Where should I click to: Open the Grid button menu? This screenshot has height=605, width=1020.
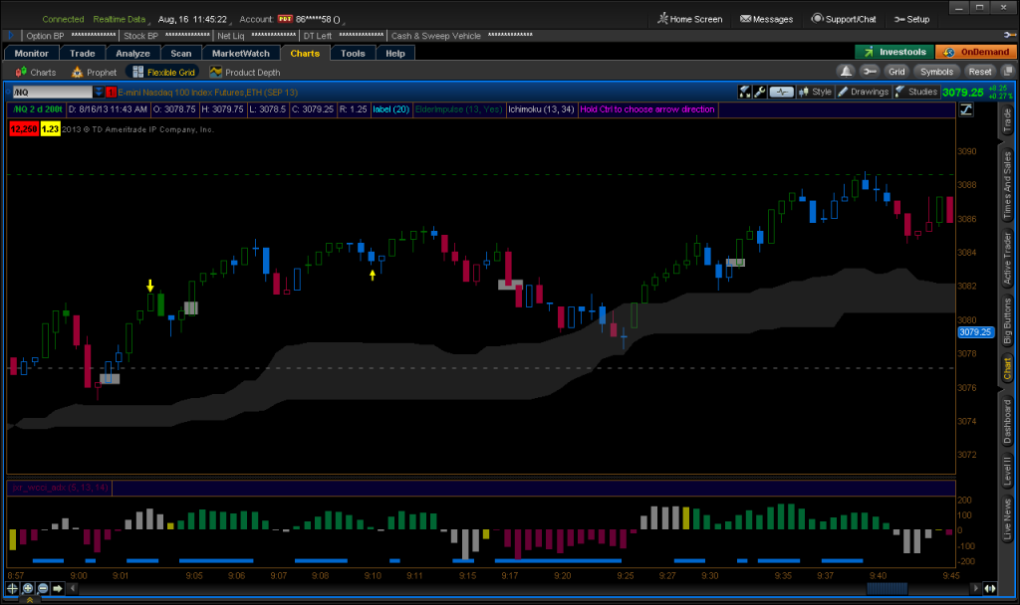tap(896, 72)
